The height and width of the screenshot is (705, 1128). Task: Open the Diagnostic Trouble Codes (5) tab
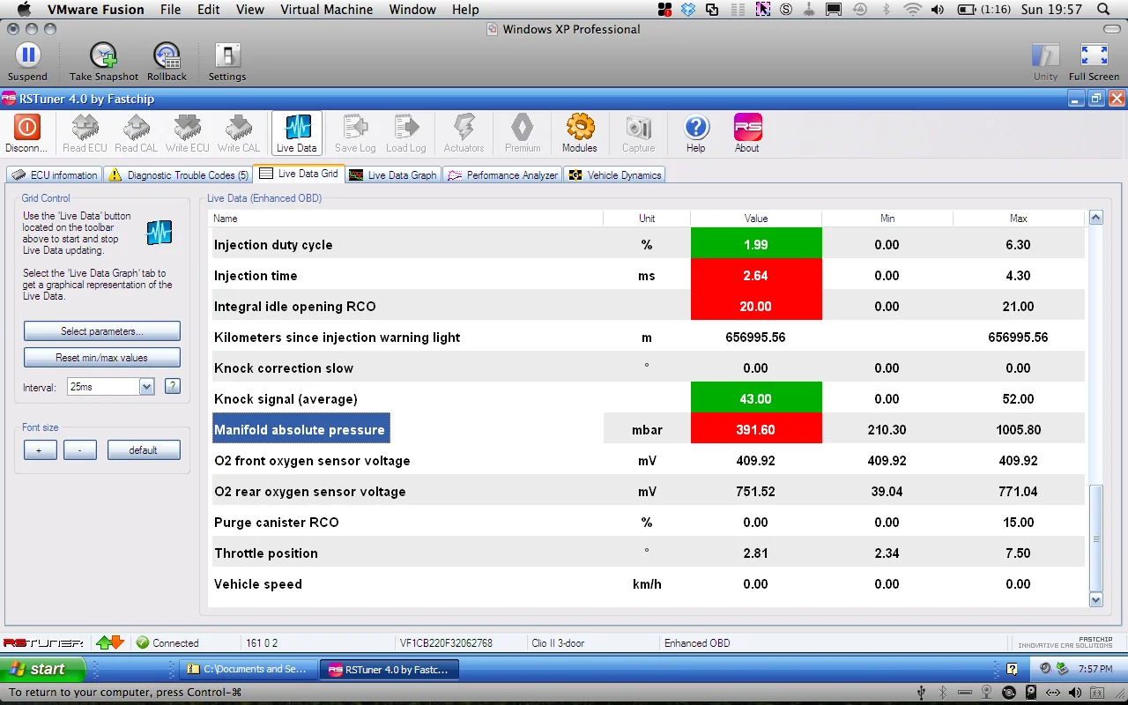tap(179, 174)
